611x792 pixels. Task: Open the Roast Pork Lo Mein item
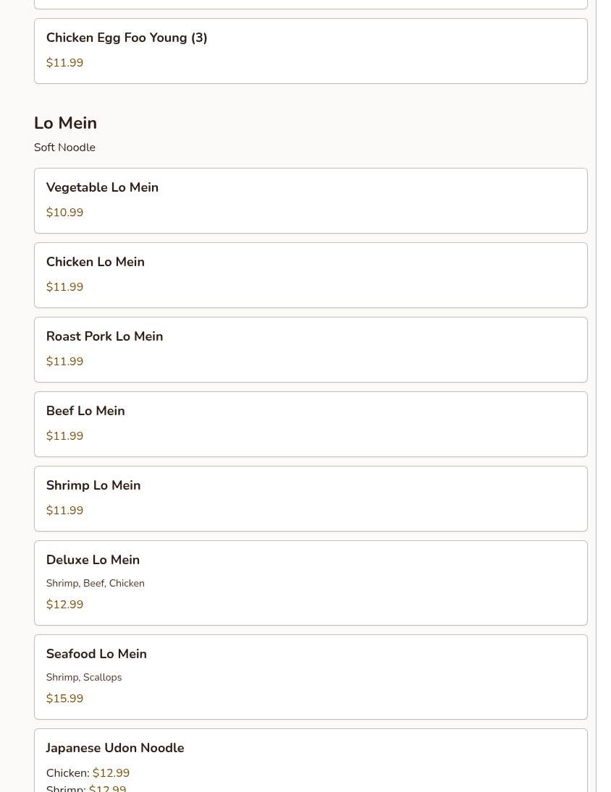pyautogui.click(x=104, y=336)
